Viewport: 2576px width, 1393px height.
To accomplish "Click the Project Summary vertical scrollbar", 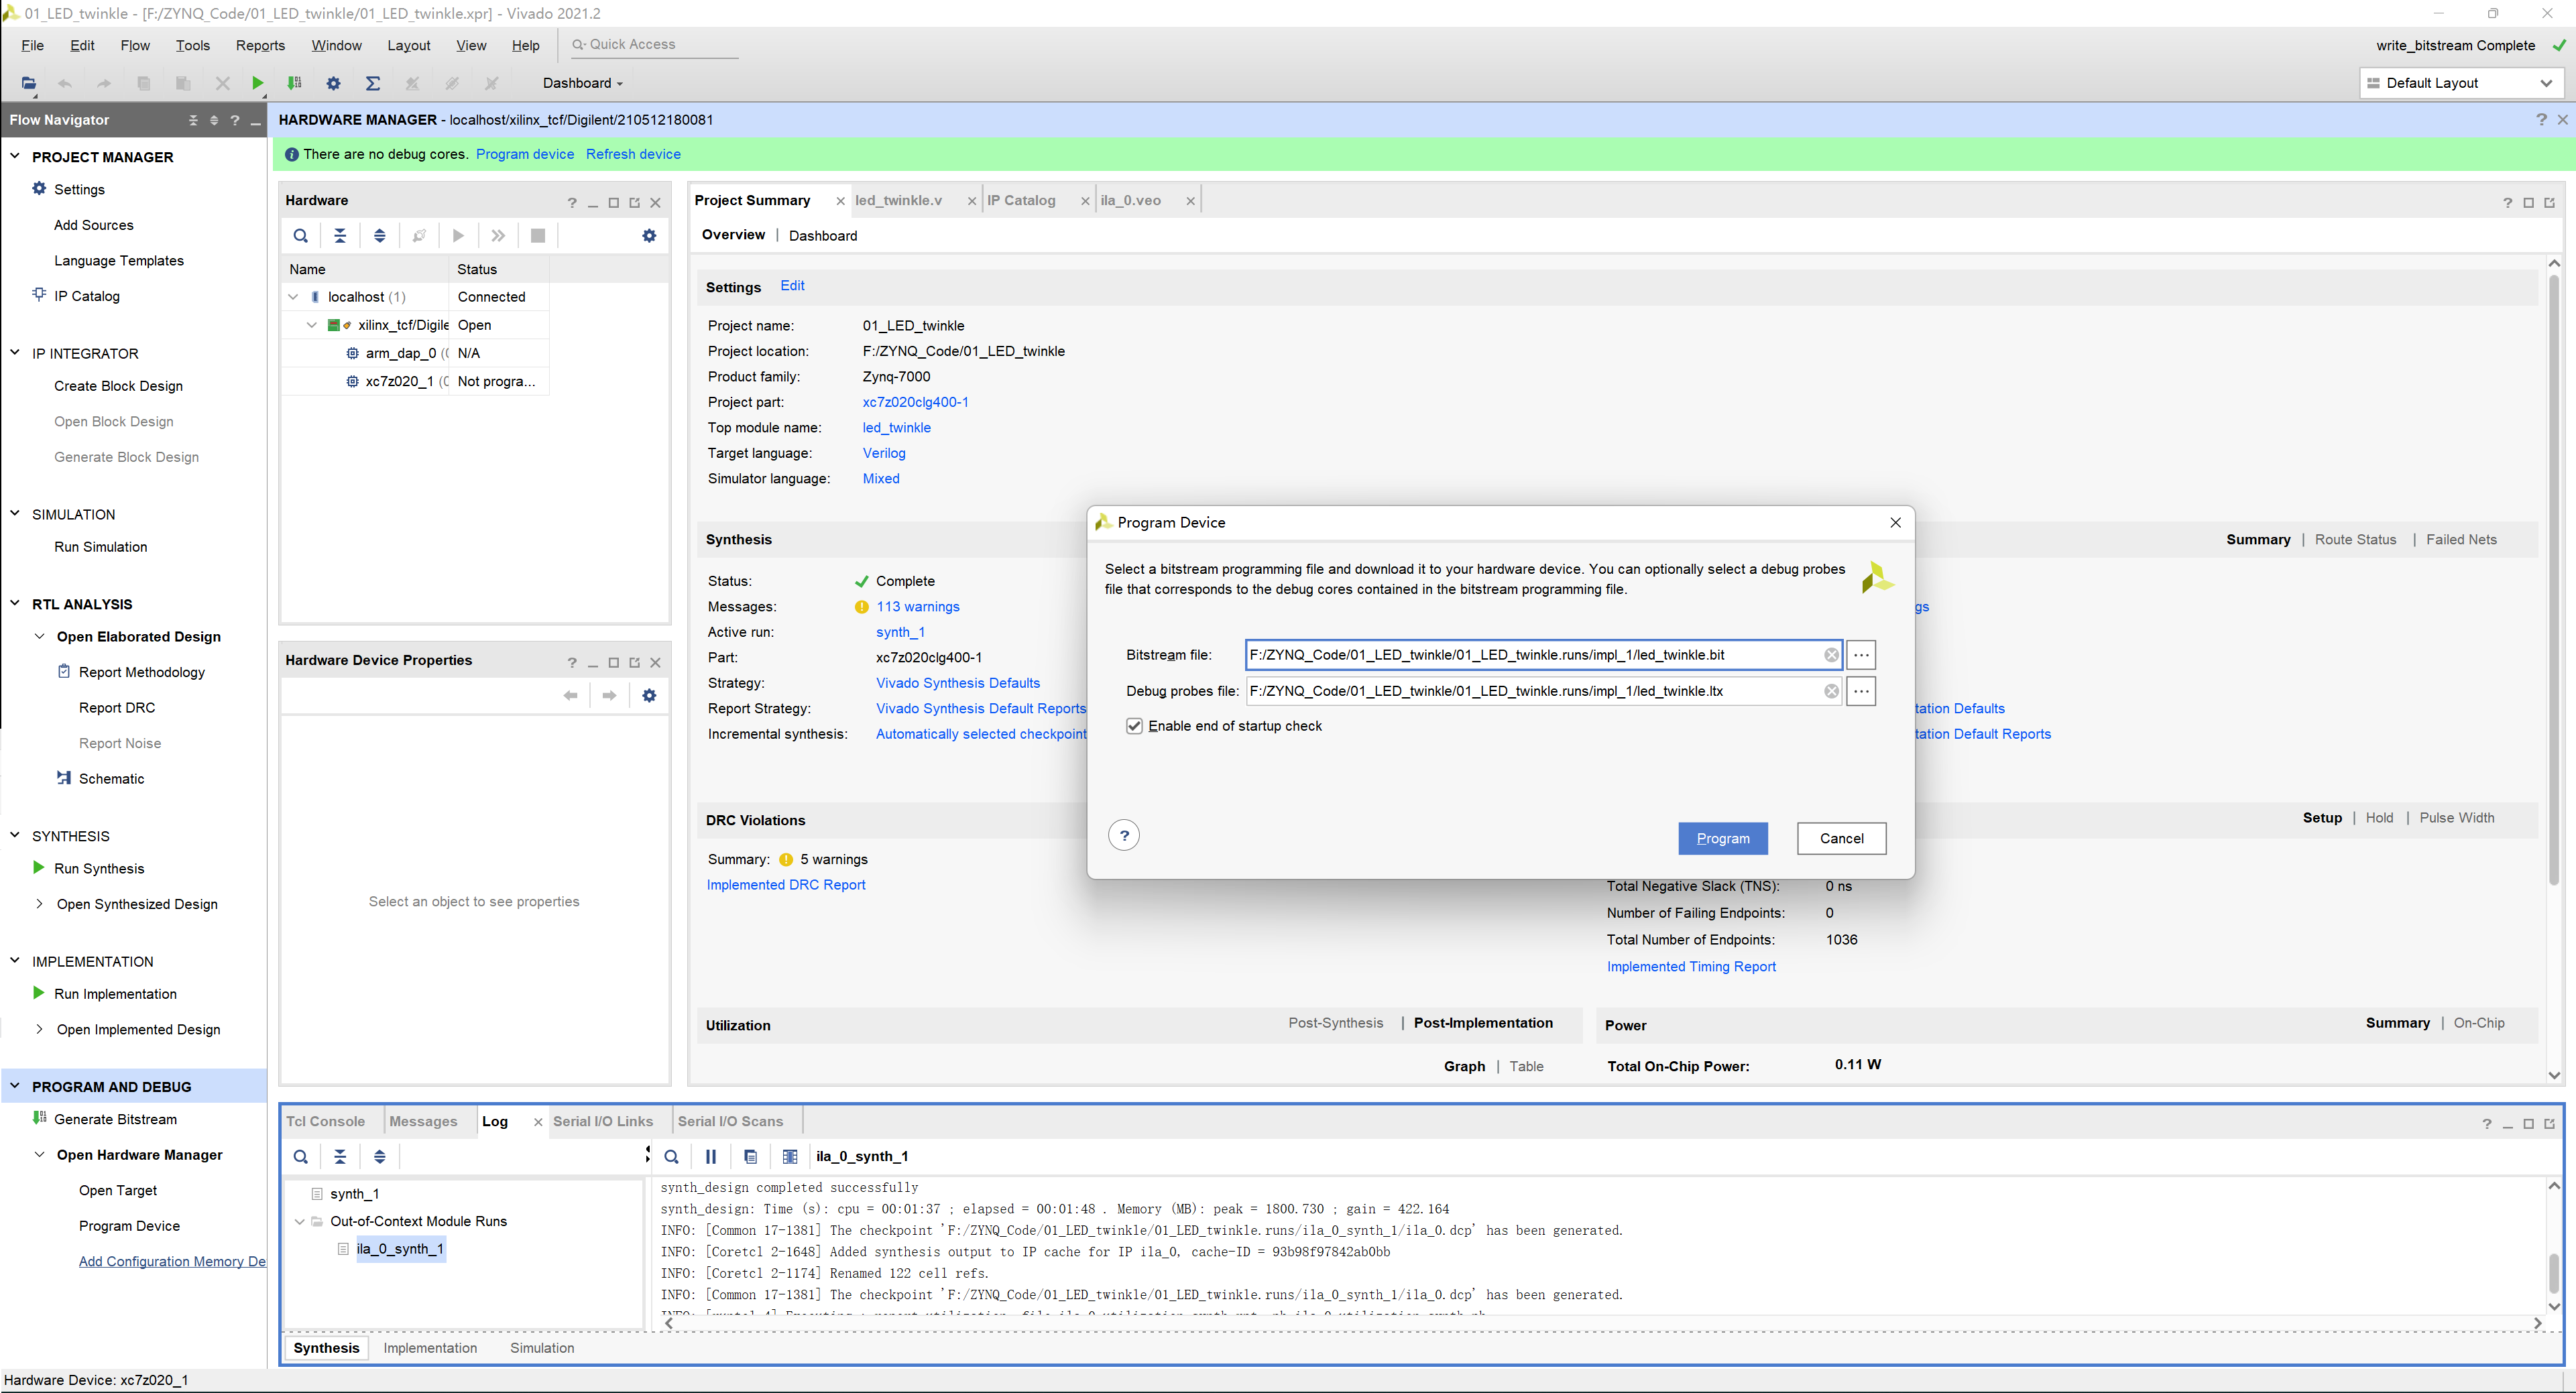I will [2554, 580].
